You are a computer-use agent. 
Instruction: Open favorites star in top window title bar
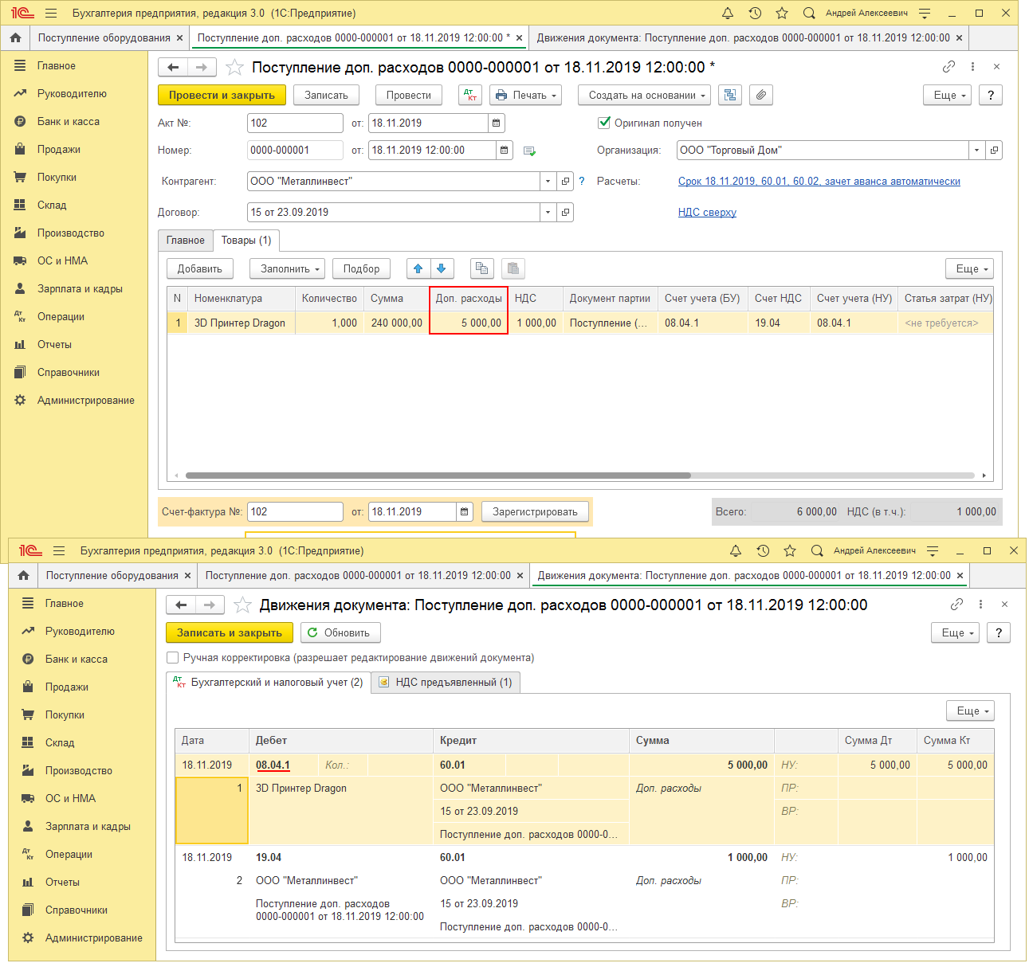pos(782,13)
